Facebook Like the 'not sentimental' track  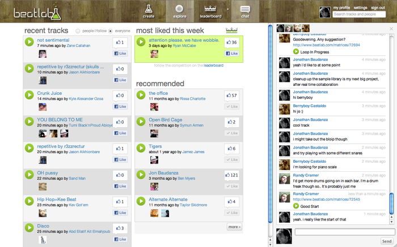[x=119, y=53]
